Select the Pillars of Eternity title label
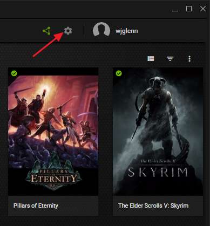The width and height of the screenshot is (210, 226). [x=36, y=206]
